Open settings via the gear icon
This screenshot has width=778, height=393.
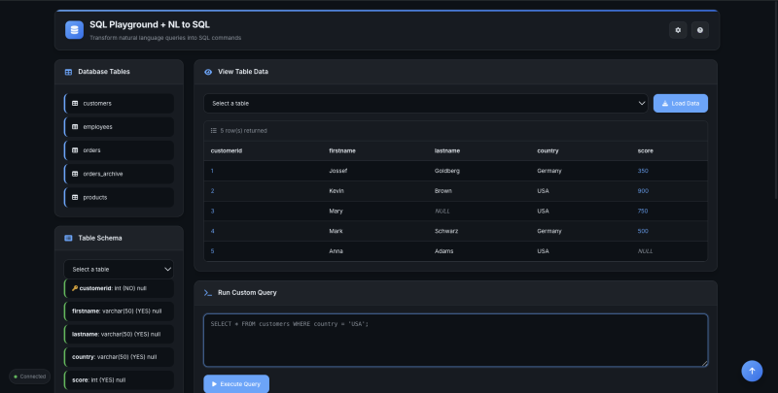click(x=678, y=30)
